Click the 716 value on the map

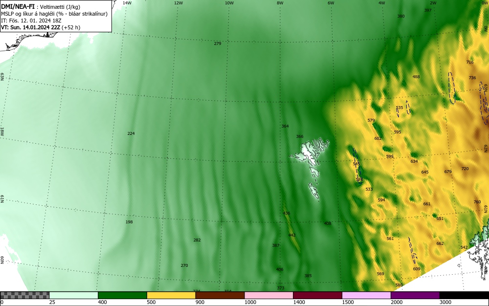(470, 62)
